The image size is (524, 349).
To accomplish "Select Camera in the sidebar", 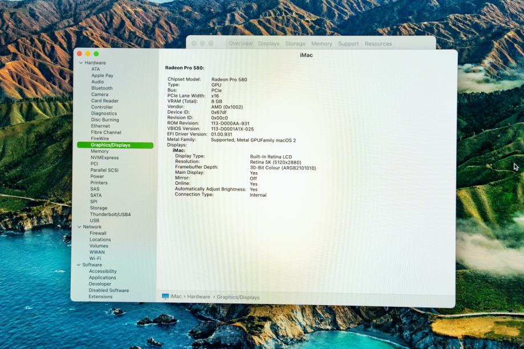I will tap(100, 95).
